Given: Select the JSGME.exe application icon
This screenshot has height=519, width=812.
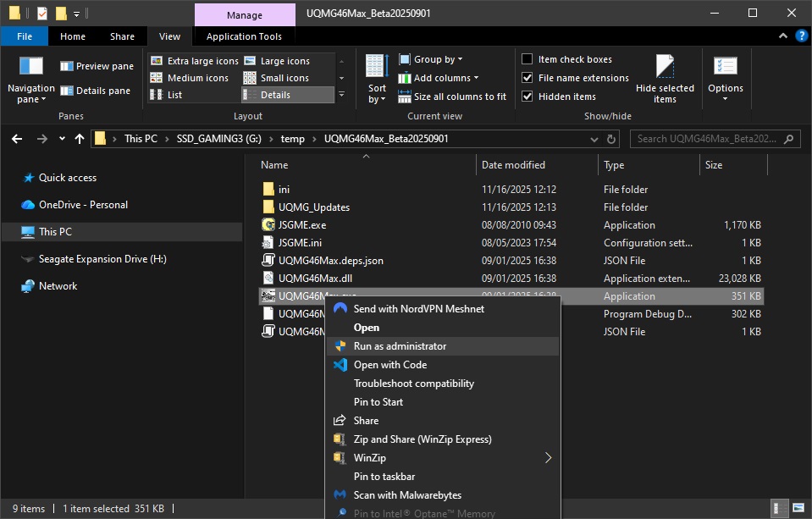Looking at the screenshot, I should coord(268,225).
